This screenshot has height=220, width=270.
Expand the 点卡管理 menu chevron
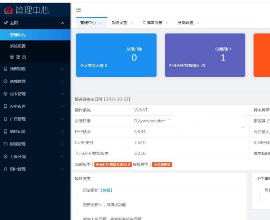click(62, 94)
